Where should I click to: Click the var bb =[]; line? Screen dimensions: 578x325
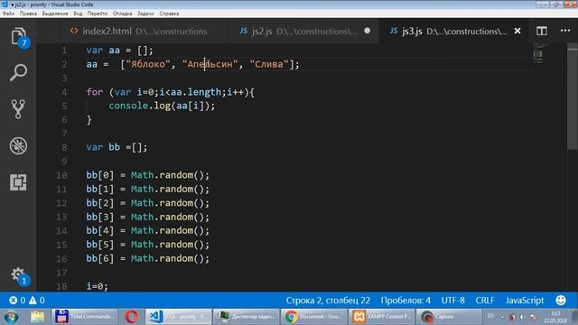(x=117, y=147)
